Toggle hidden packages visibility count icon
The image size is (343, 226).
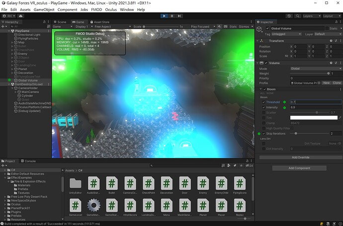click(x=249, y=166)
